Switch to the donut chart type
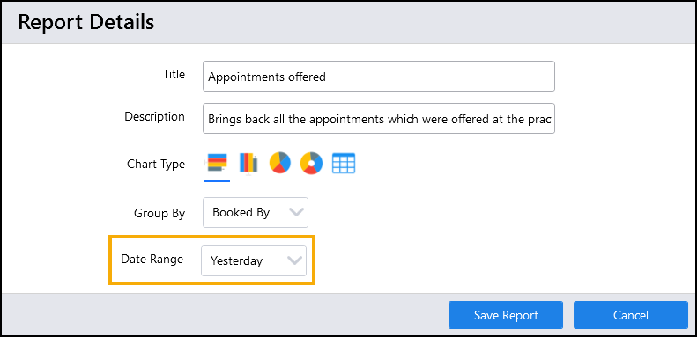The image size is (697, 337). pyautogui.click(x=311, y=163)
